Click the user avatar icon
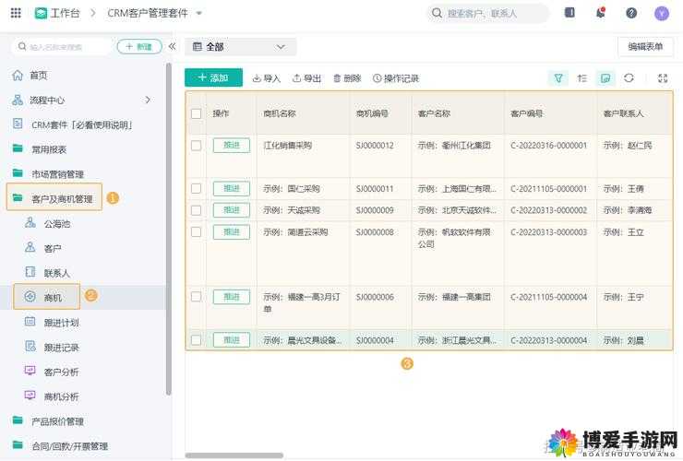The width and height of the screenshot is (683, 461). click(662, 14)
